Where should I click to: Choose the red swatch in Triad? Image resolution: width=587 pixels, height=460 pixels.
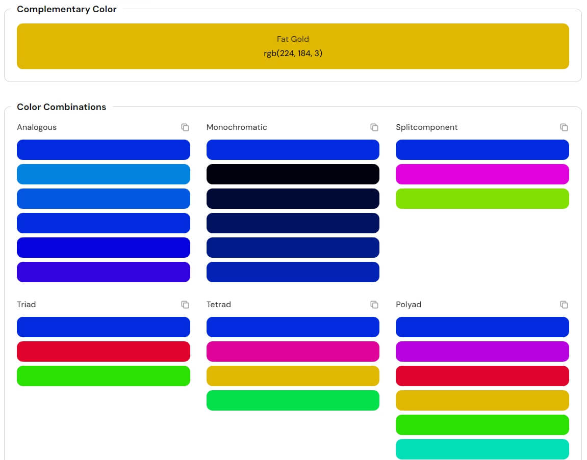104,351
